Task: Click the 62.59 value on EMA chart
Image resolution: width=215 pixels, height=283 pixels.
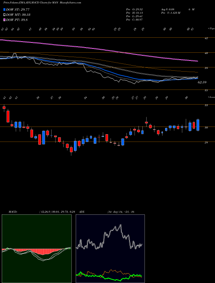Action: click(202, 82)
